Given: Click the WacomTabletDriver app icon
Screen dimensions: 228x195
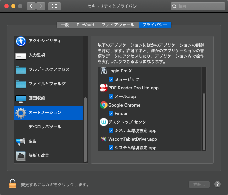Looking at the screenshot, I should pos(104,139).
